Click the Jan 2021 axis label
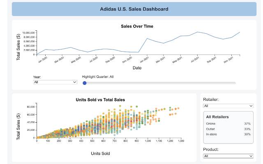263x164 pixels. pos(144,60)
